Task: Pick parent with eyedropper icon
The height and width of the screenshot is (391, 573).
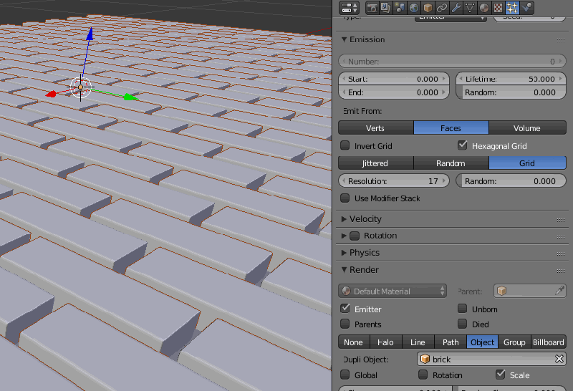Action: (x=559, y=291)
